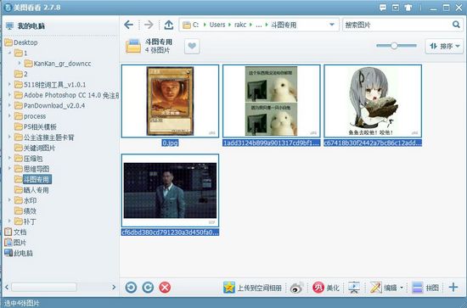
Task: Click sidebar scrollbar left arrow
Action: point(7,287)
